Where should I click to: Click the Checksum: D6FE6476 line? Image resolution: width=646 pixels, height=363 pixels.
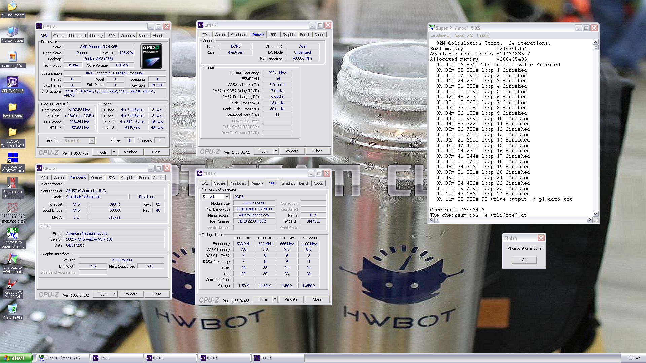click(x=457, y=210)
